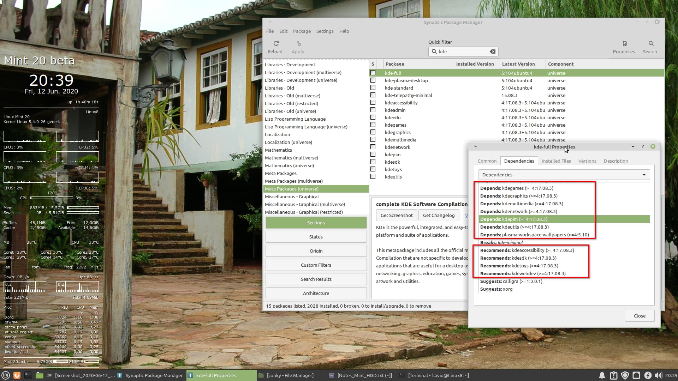Viewport: 678px width, 381px height.
Task: Open the Synaptic window title menu arrow
Action: pyautogui.click(x=270, y=22)
